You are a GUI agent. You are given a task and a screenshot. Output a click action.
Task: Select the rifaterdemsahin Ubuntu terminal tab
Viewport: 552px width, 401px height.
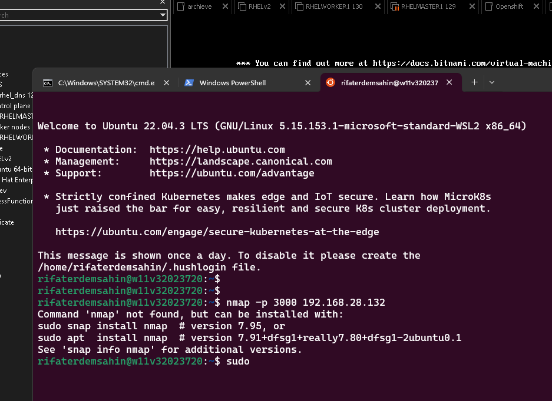389,83
